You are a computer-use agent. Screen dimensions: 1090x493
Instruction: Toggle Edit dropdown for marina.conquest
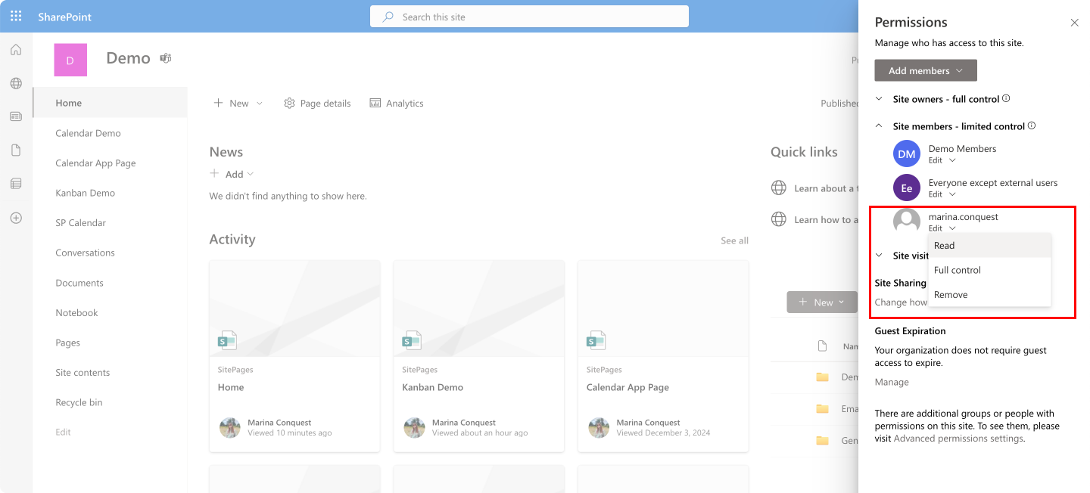942,228
